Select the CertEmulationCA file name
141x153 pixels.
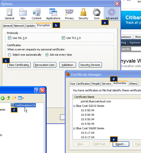25,105
